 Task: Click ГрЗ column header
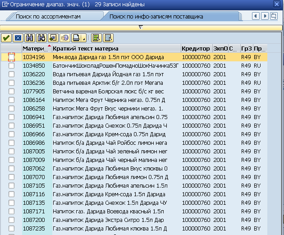[246, 48]
